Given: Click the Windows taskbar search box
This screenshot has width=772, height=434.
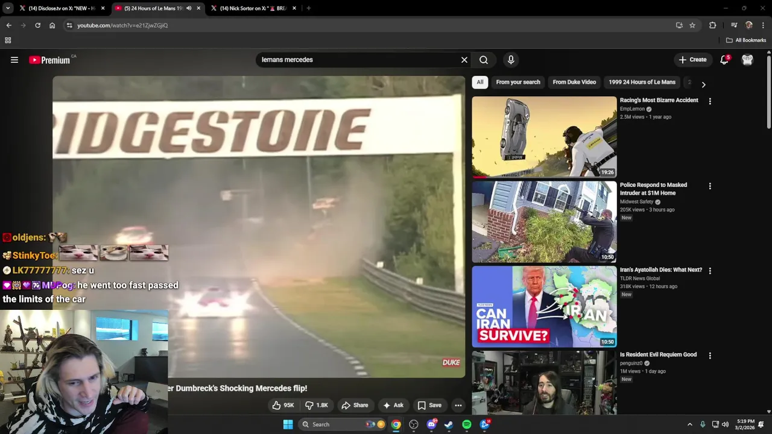Looking at the screenshot, I should (343, 424).
